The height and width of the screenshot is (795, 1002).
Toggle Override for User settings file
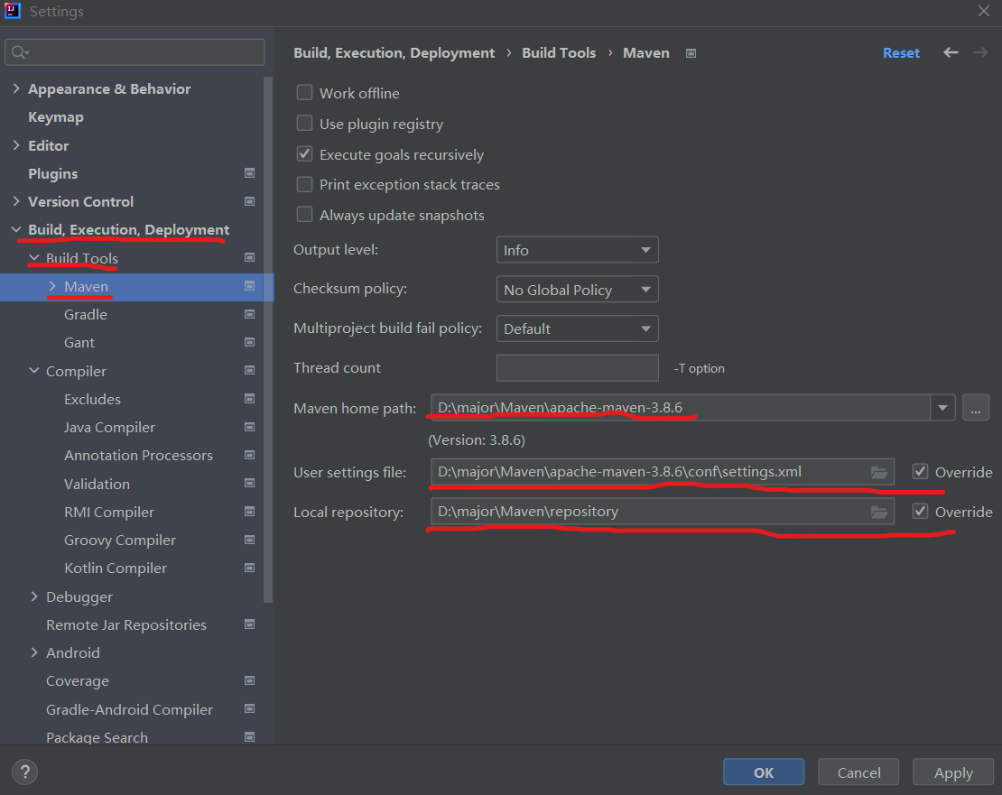pyautogui.click(x=920, y=472)
